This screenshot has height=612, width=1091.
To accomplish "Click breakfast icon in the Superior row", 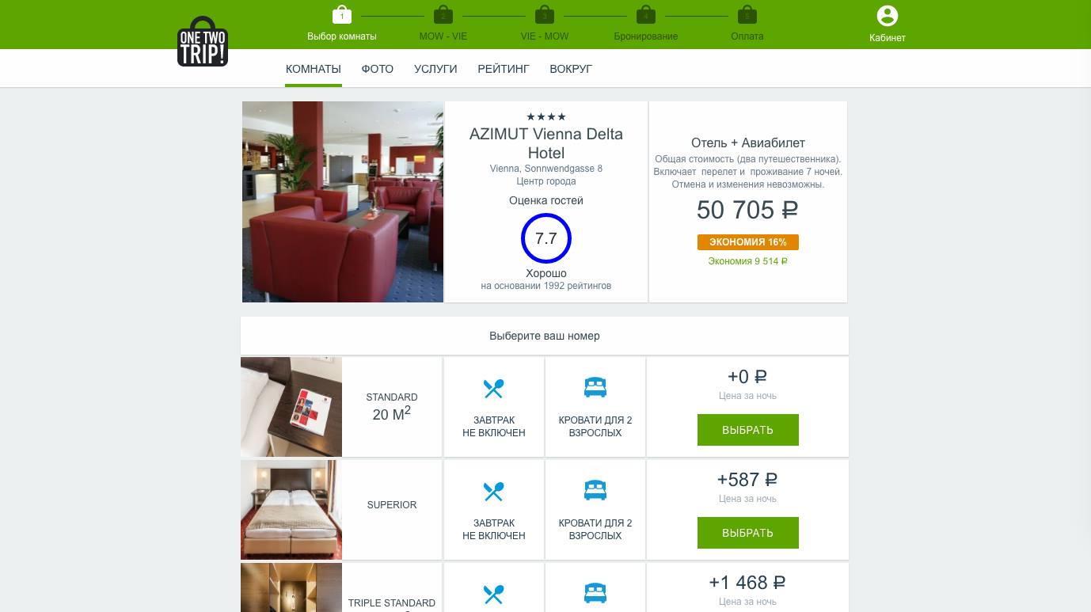I will click(x=493, y=491).
